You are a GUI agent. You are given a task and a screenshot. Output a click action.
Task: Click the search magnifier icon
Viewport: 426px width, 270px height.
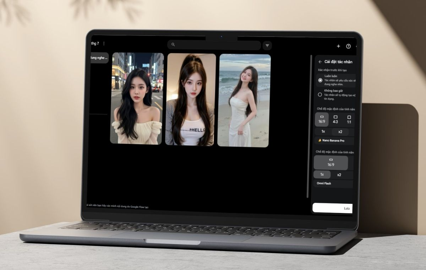[x=173, y=45]
